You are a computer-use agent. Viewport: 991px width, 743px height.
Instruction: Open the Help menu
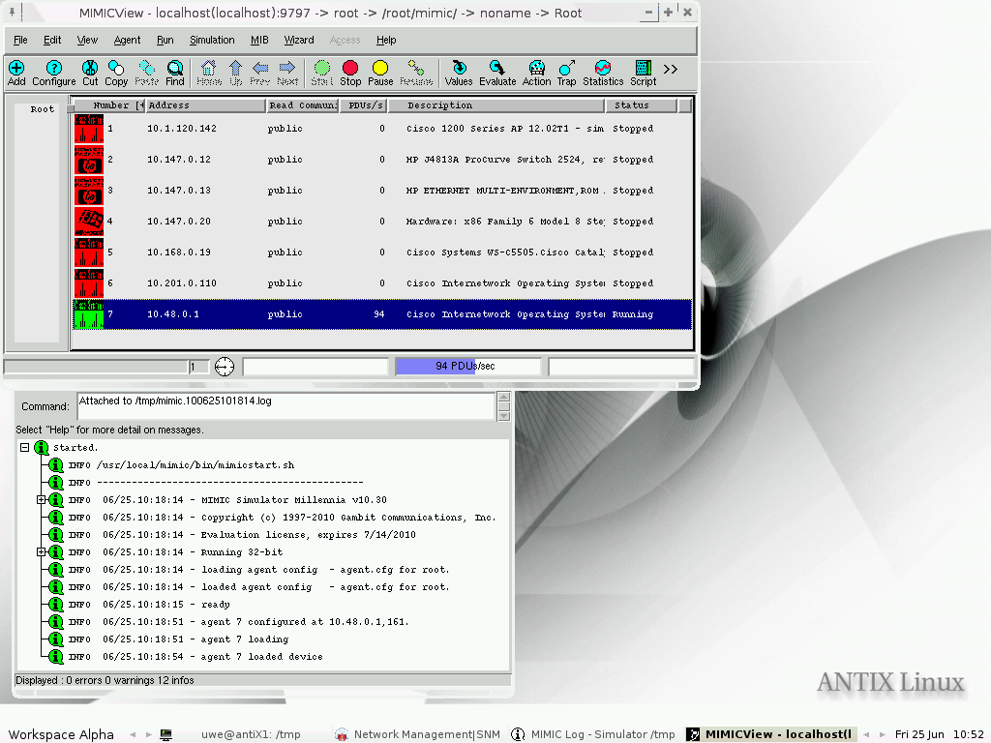[386, 40]
